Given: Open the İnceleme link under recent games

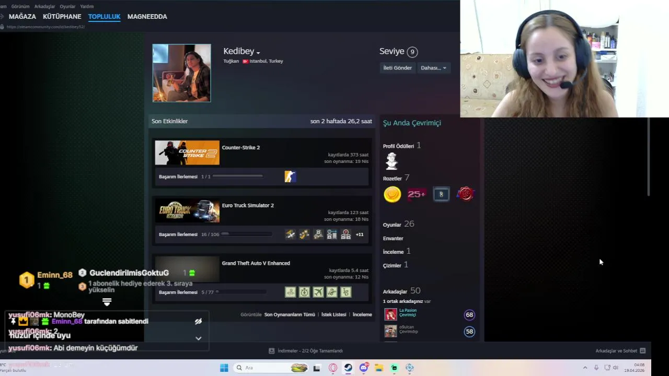Looking at the screenshot, I should click(362, 314).
